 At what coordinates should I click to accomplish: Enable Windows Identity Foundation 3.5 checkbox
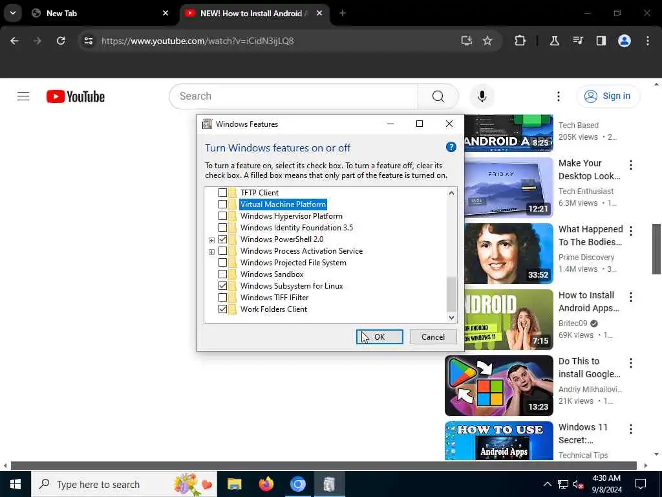[222, 227]
